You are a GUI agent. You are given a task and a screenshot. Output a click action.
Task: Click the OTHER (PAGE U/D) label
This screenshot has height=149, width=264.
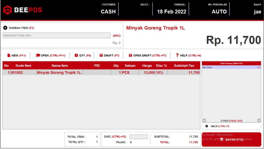231,121
